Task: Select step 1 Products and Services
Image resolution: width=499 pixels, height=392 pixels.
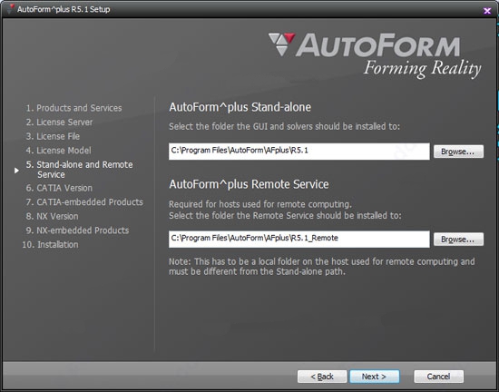Action: [73, 108]
